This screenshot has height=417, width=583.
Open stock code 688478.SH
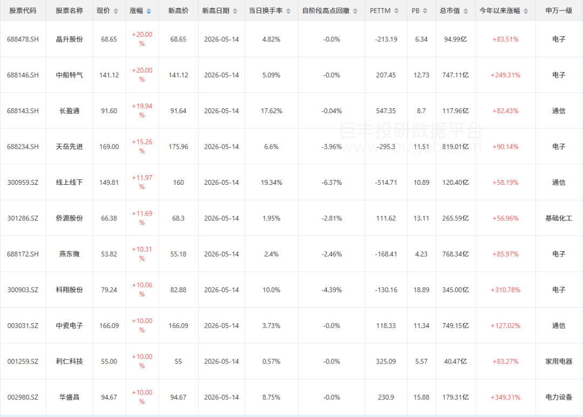pyautogui.click(x=23, y=39)
